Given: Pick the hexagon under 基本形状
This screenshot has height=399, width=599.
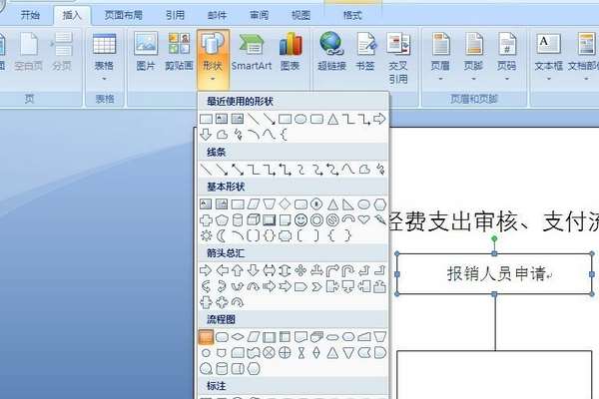Looking at the screenshot, I should [x=380, y=204].
